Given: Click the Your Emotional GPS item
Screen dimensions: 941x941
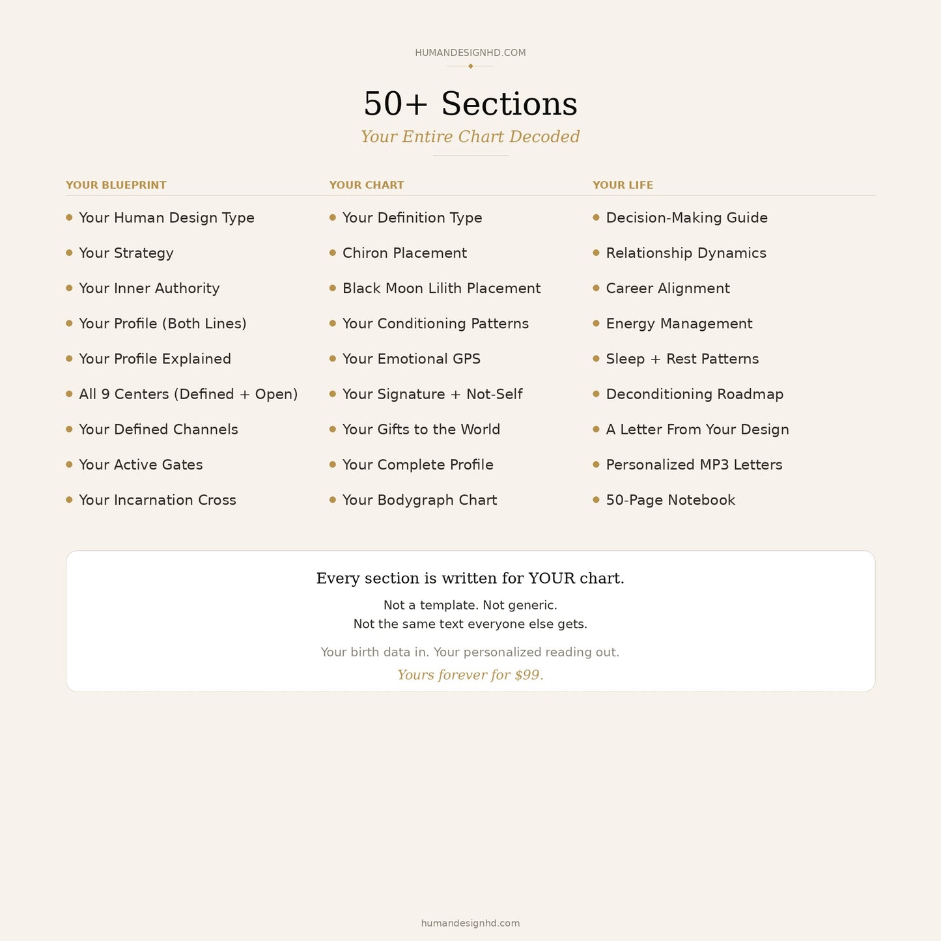Looking at the screenshot, I should point(412,359).
